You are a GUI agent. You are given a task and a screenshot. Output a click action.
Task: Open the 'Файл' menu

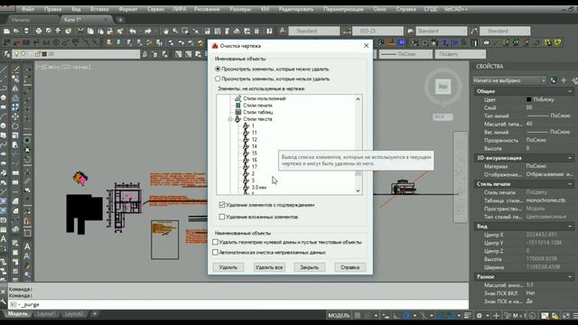click(28, 9)
